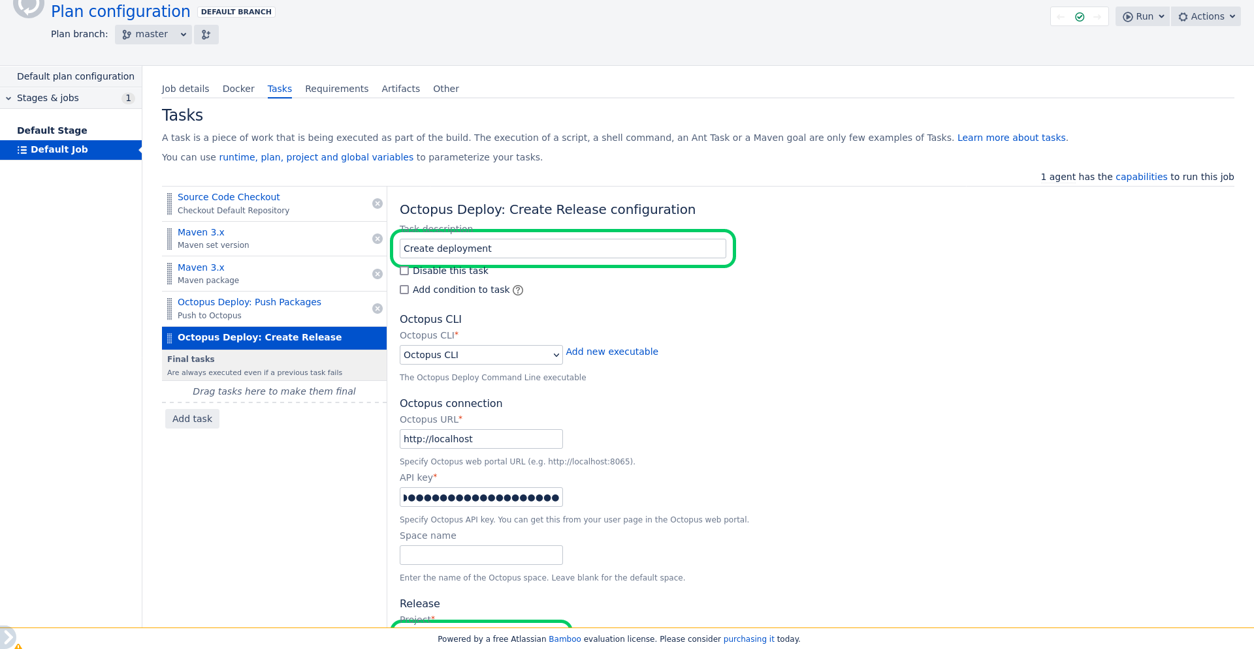Screen dimensions: 1254x649
Task: Switch to the Docker tab
Action: pyautogui.click(x=238, y=89)
